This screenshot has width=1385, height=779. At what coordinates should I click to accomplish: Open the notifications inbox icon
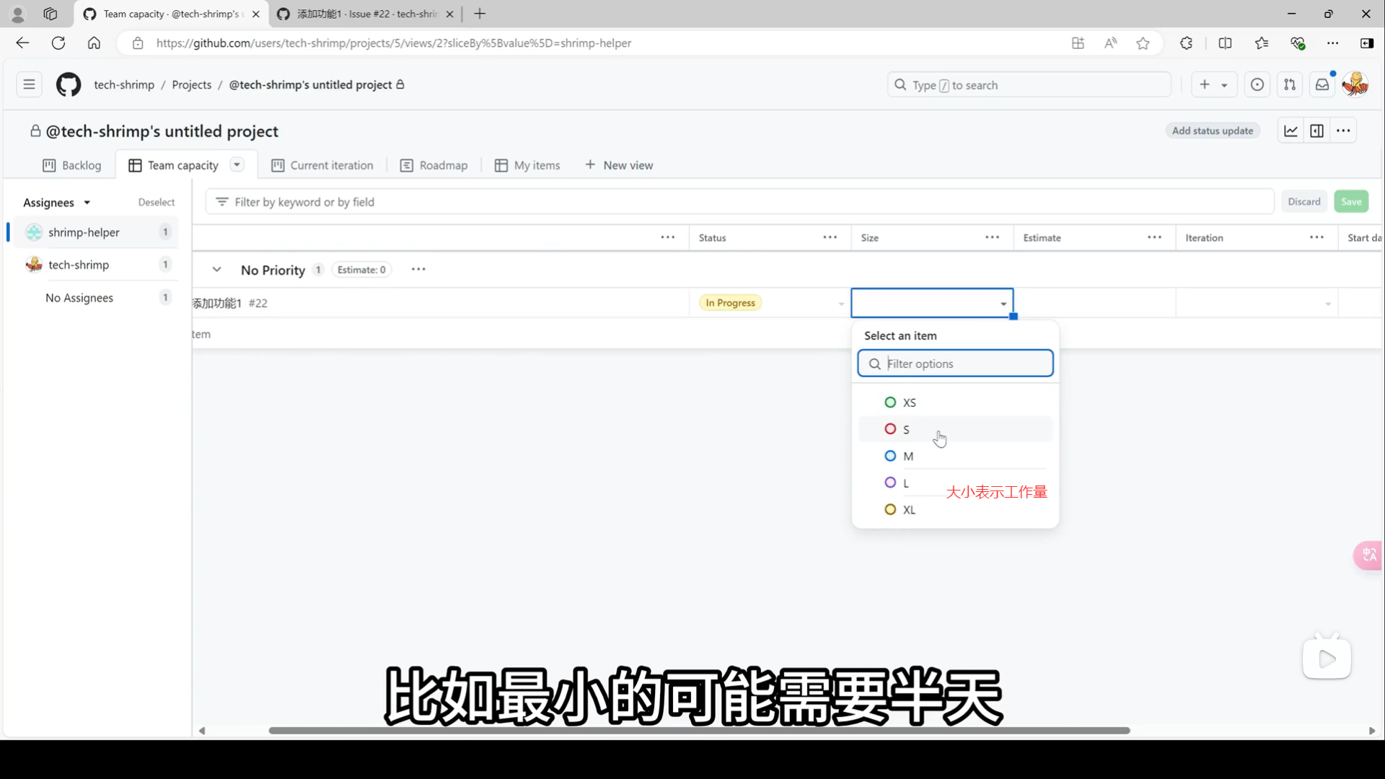[x=1322, y=84]
